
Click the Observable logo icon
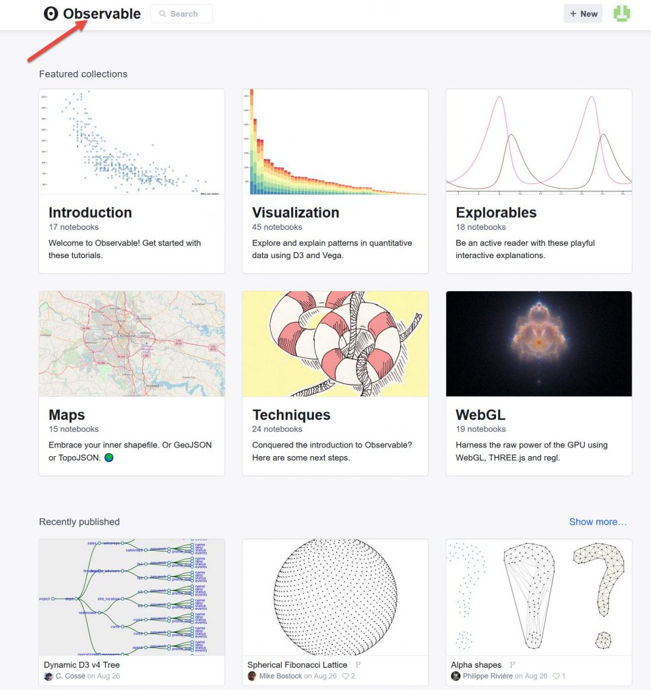coord(51,13)
